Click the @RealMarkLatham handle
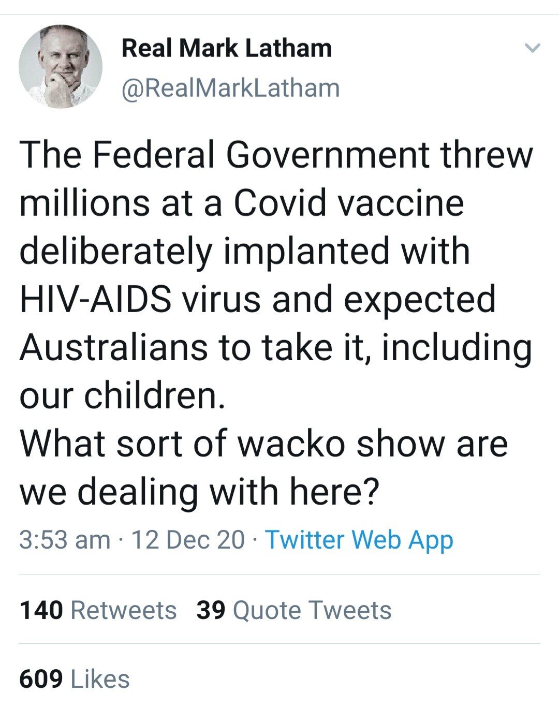 (x=230, y=88)
